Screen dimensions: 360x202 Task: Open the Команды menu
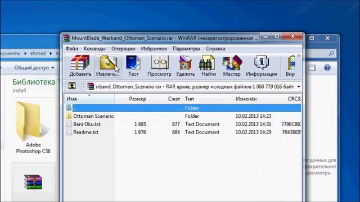tap(94, 49)
